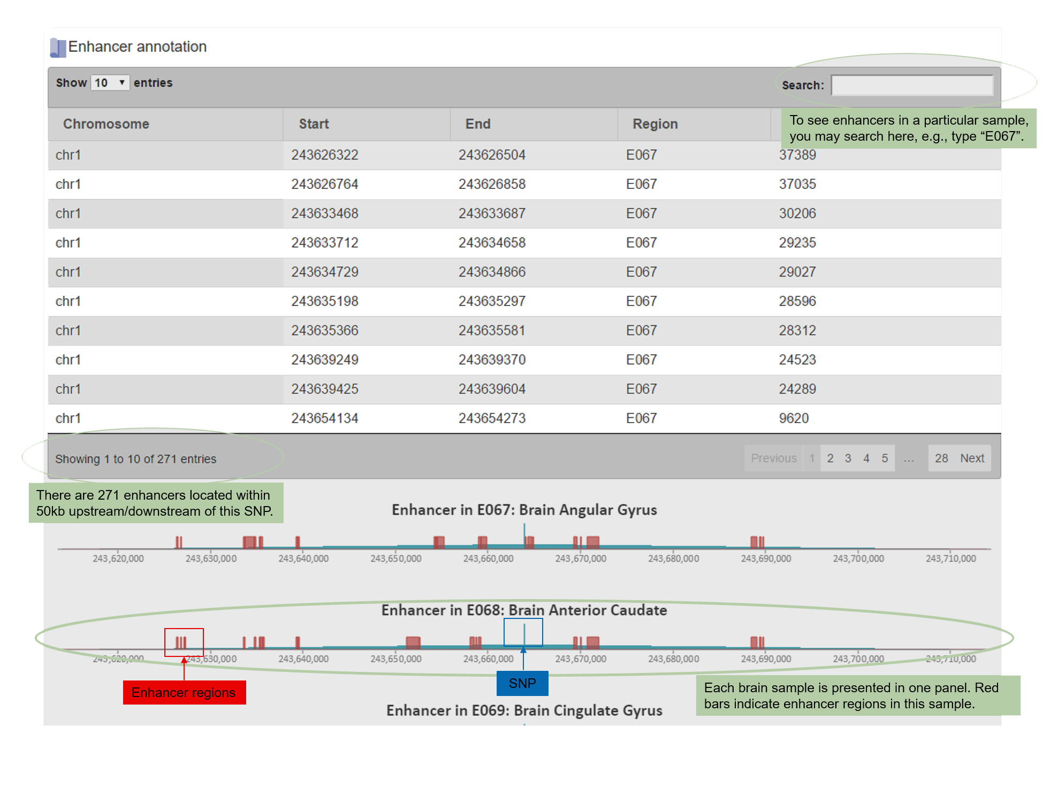Click 'Enhancer in E069: Brain Cingulate Gyrus' title
The image size is (1058, 788).
pyautogui.click(x=524, y=710)
